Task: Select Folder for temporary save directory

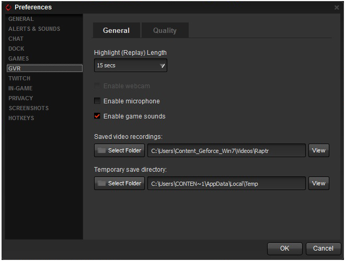Action: (x=119, y=184)
